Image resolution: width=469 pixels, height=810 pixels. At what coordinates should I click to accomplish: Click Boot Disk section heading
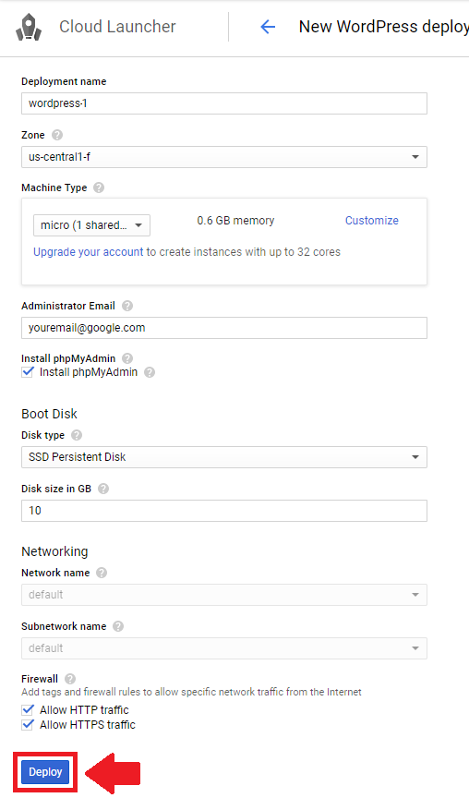[x=49, y=414]
